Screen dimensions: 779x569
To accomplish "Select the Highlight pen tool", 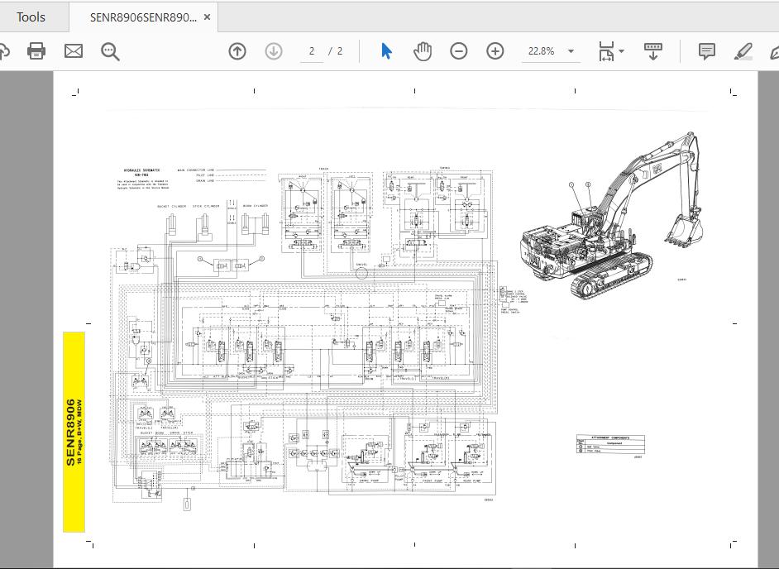I will click(x=743, y=50).
